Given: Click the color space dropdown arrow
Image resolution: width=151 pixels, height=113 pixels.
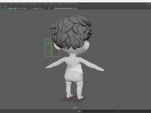Looking at the screenshot, I should point(76,8).
